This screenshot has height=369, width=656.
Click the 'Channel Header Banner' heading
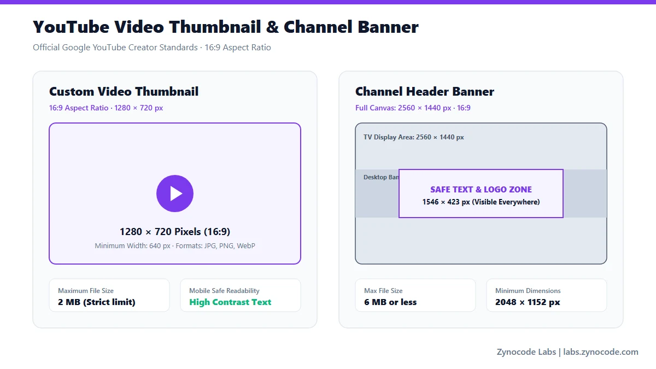[425, 91]
